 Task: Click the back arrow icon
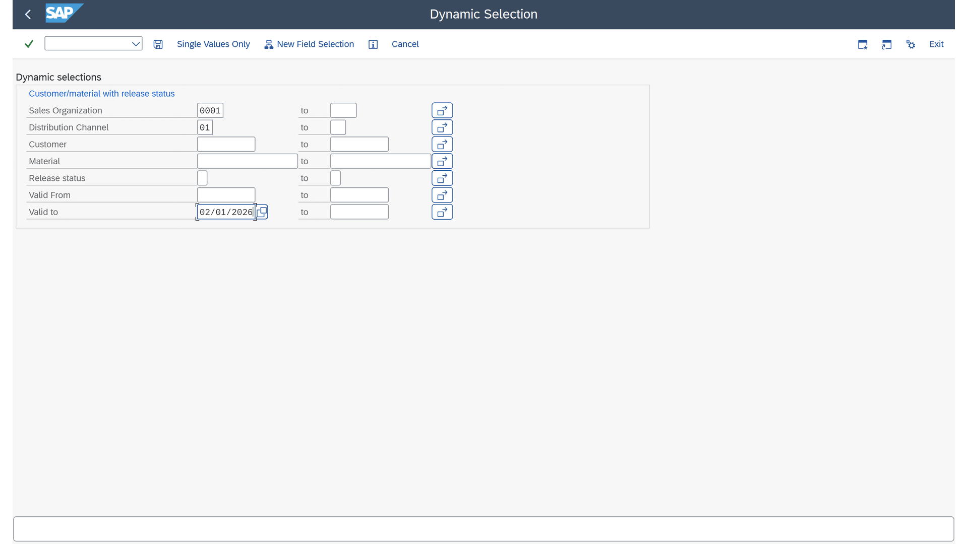[x=28, y=15]
